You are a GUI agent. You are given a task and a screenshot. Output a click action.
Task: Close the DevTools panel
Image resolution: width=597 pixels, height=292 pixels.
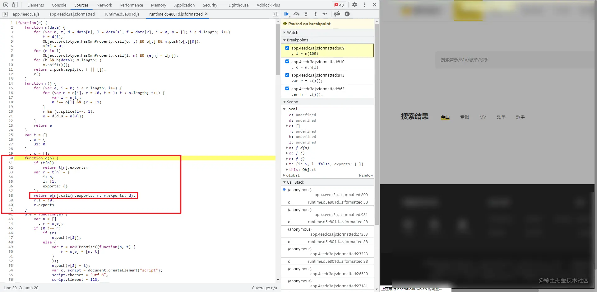[374, 5]
